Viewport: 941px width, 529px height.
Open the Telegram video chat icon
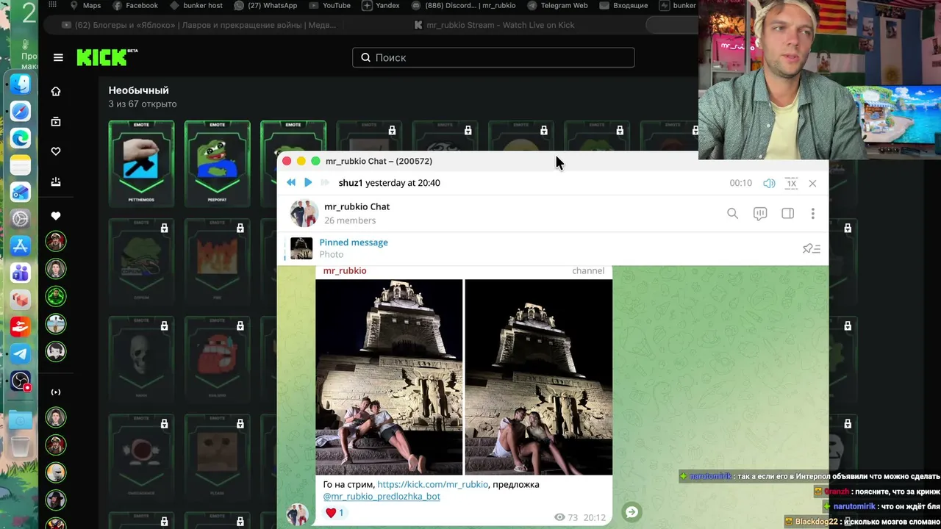point(760,213)
